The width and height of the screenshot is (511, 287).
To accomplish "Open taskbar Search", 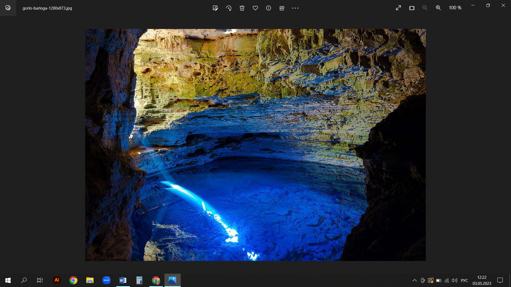I will tap(24, 280).
